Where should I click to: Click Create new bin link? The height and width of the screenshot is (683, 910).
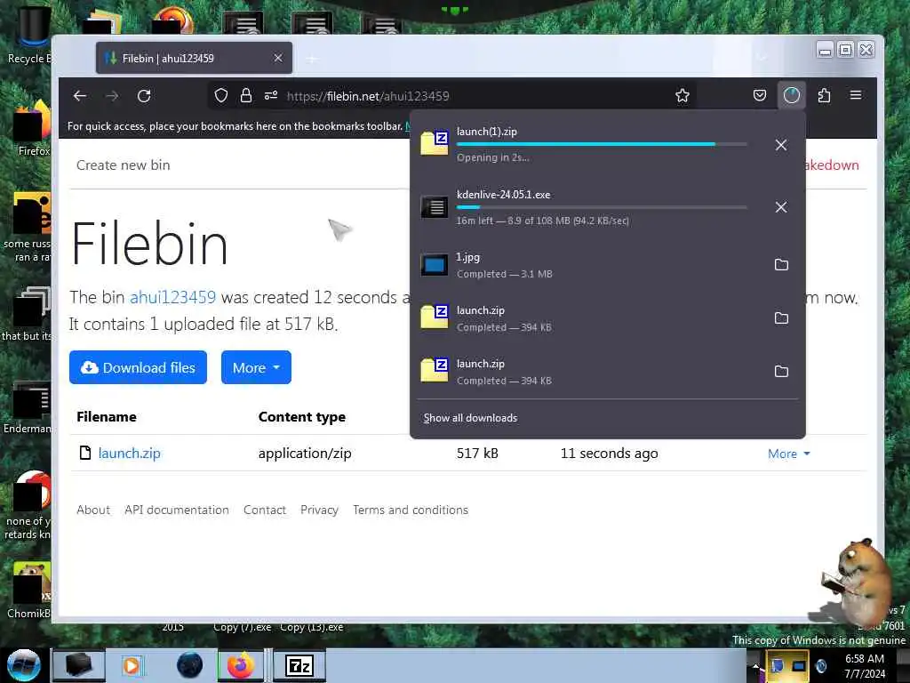coord(123,165)
